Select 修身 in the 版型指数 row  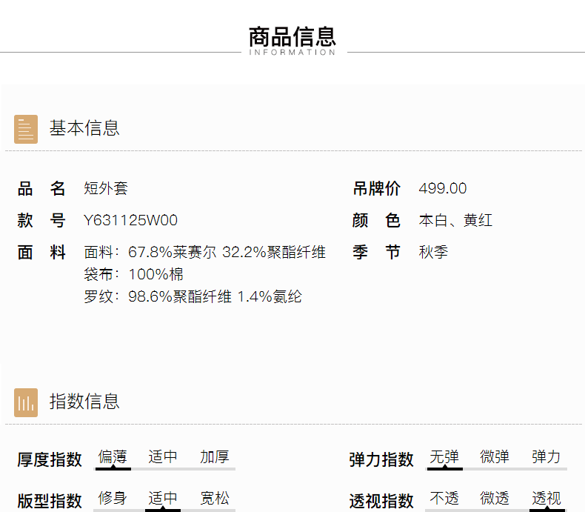(113, 499)
